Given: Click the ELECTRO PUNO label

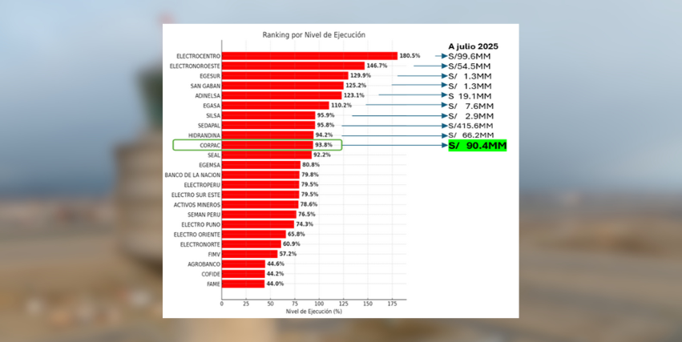Looking at the screenshot, I should (x=201, y=225).
